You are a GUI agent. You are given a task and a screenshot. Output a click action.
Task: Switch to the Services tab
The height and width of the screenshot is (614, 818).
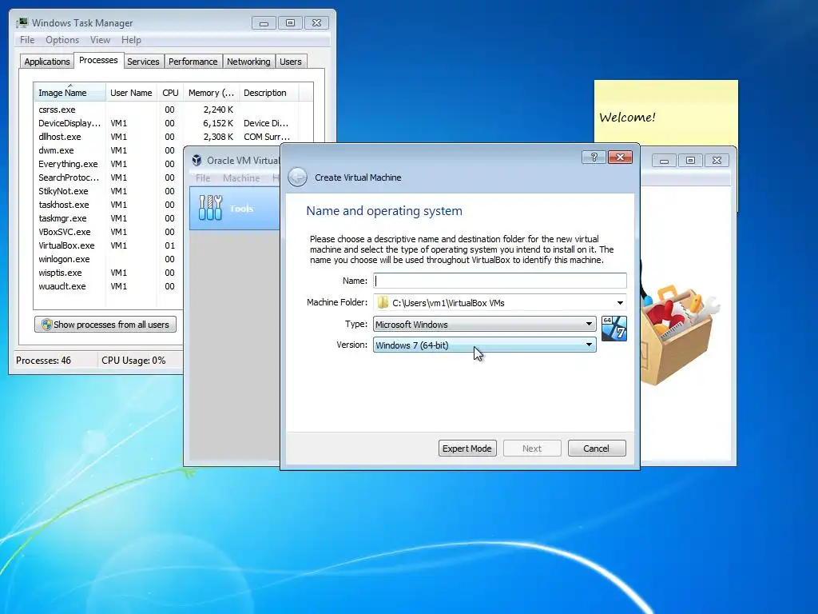tap(143, 62)
